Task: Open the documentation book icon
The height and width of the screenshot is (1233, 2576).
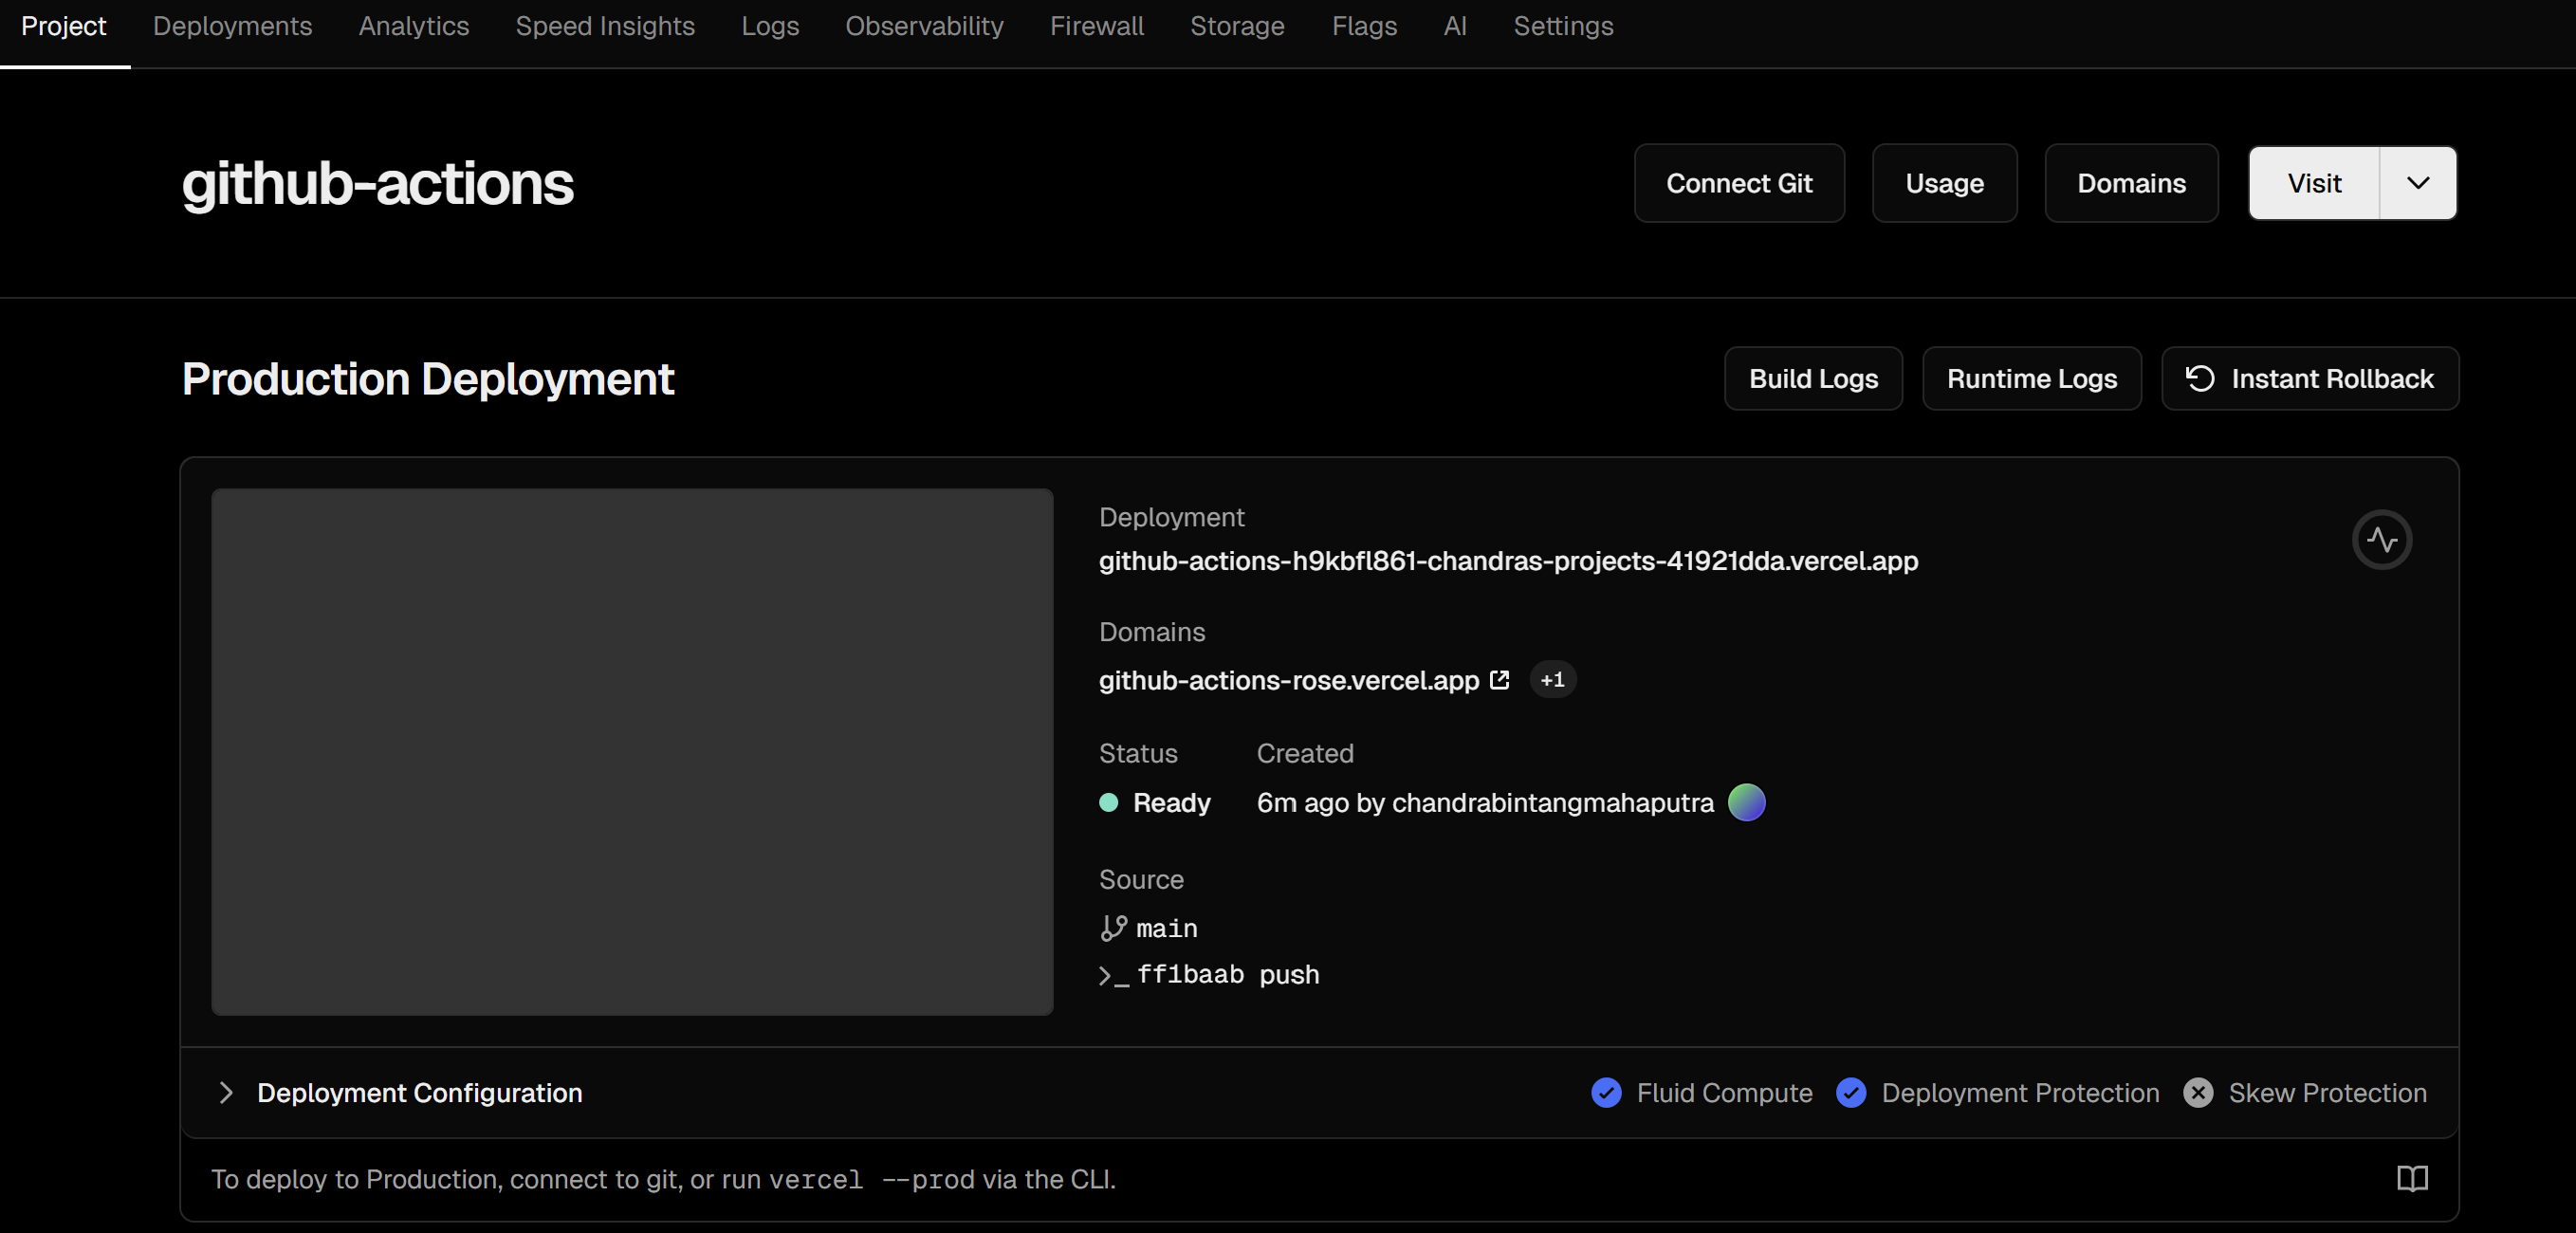Action: (2412, 1179)
